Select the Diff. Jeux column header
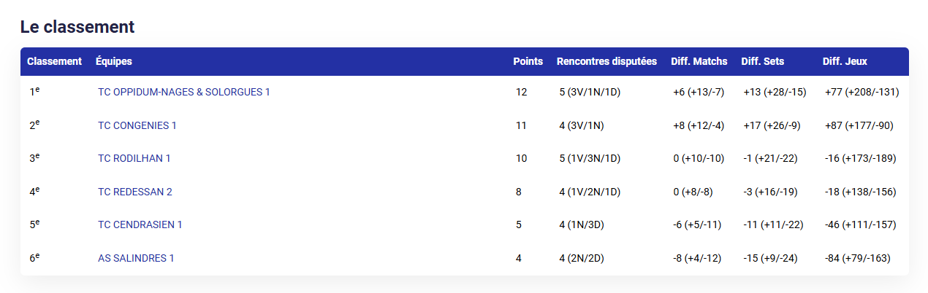 tap(845, 61)
